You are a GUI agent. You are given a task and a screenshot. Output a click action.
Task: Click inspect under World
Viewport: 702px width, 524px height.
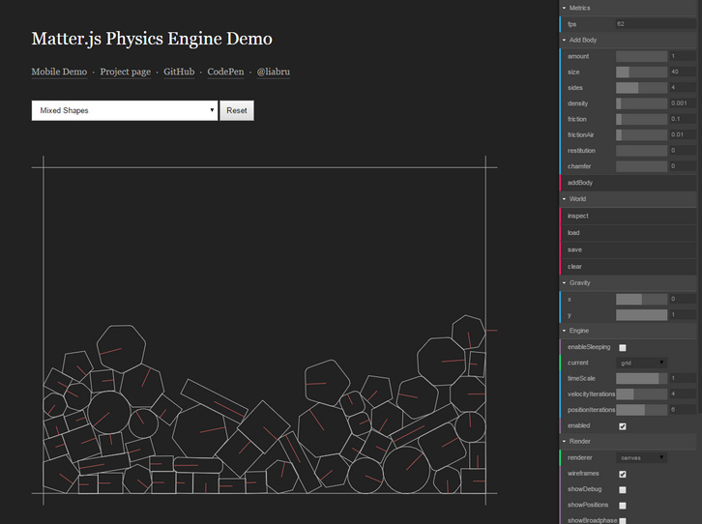pos(578,216)
